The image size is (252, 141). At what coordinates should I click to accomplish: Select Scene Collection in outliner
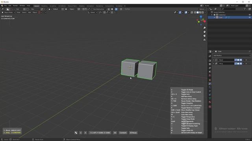tap(219, 12)
